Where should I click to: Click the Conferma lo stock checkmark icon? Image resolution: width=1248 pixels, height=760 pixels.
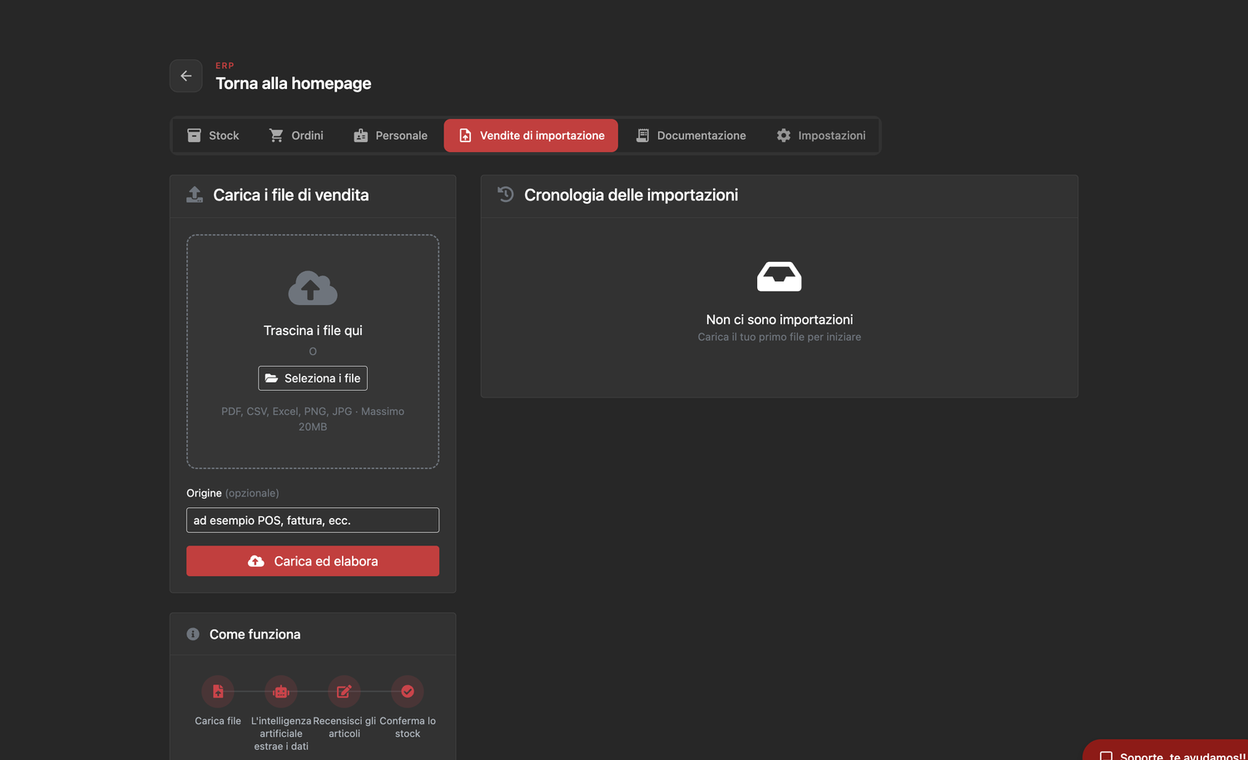coord(408,692)
